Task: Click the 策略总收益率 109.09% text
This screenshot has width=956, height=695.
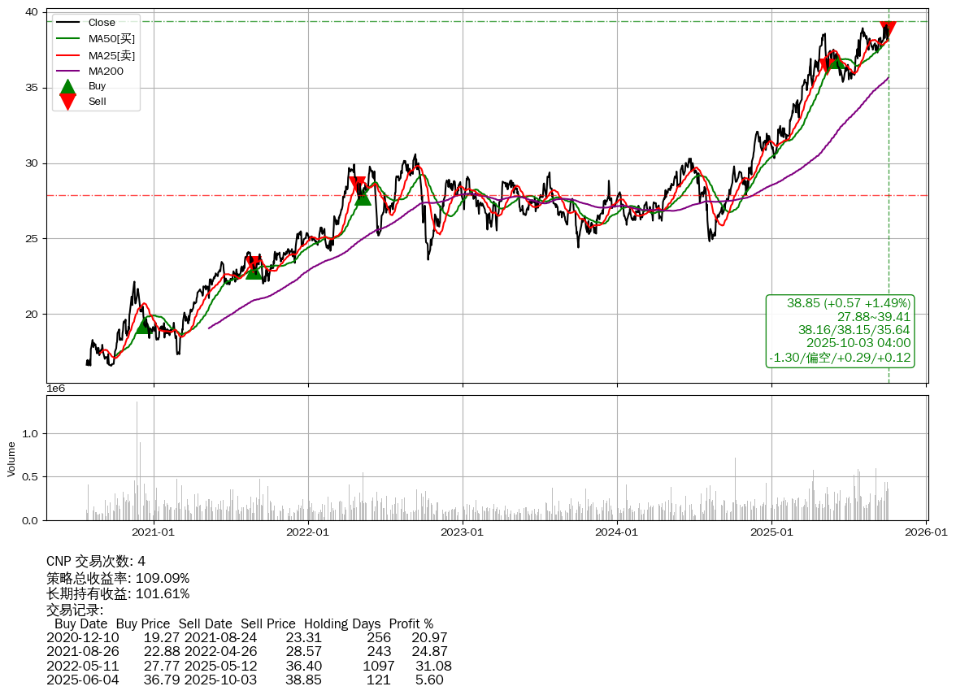Action: coord(118,578)
